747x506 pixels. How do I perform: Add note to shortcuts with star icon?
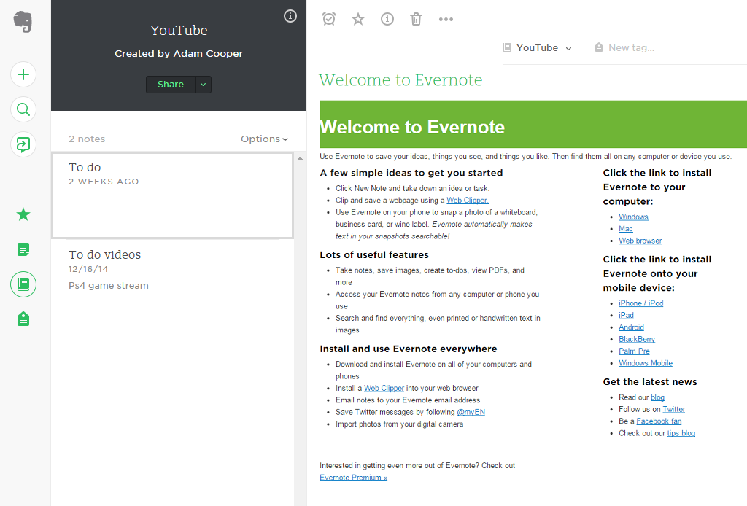coord(357,19)
